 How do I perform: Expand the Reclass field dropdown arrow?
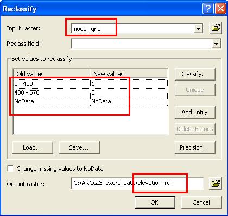tap(216, 44)
